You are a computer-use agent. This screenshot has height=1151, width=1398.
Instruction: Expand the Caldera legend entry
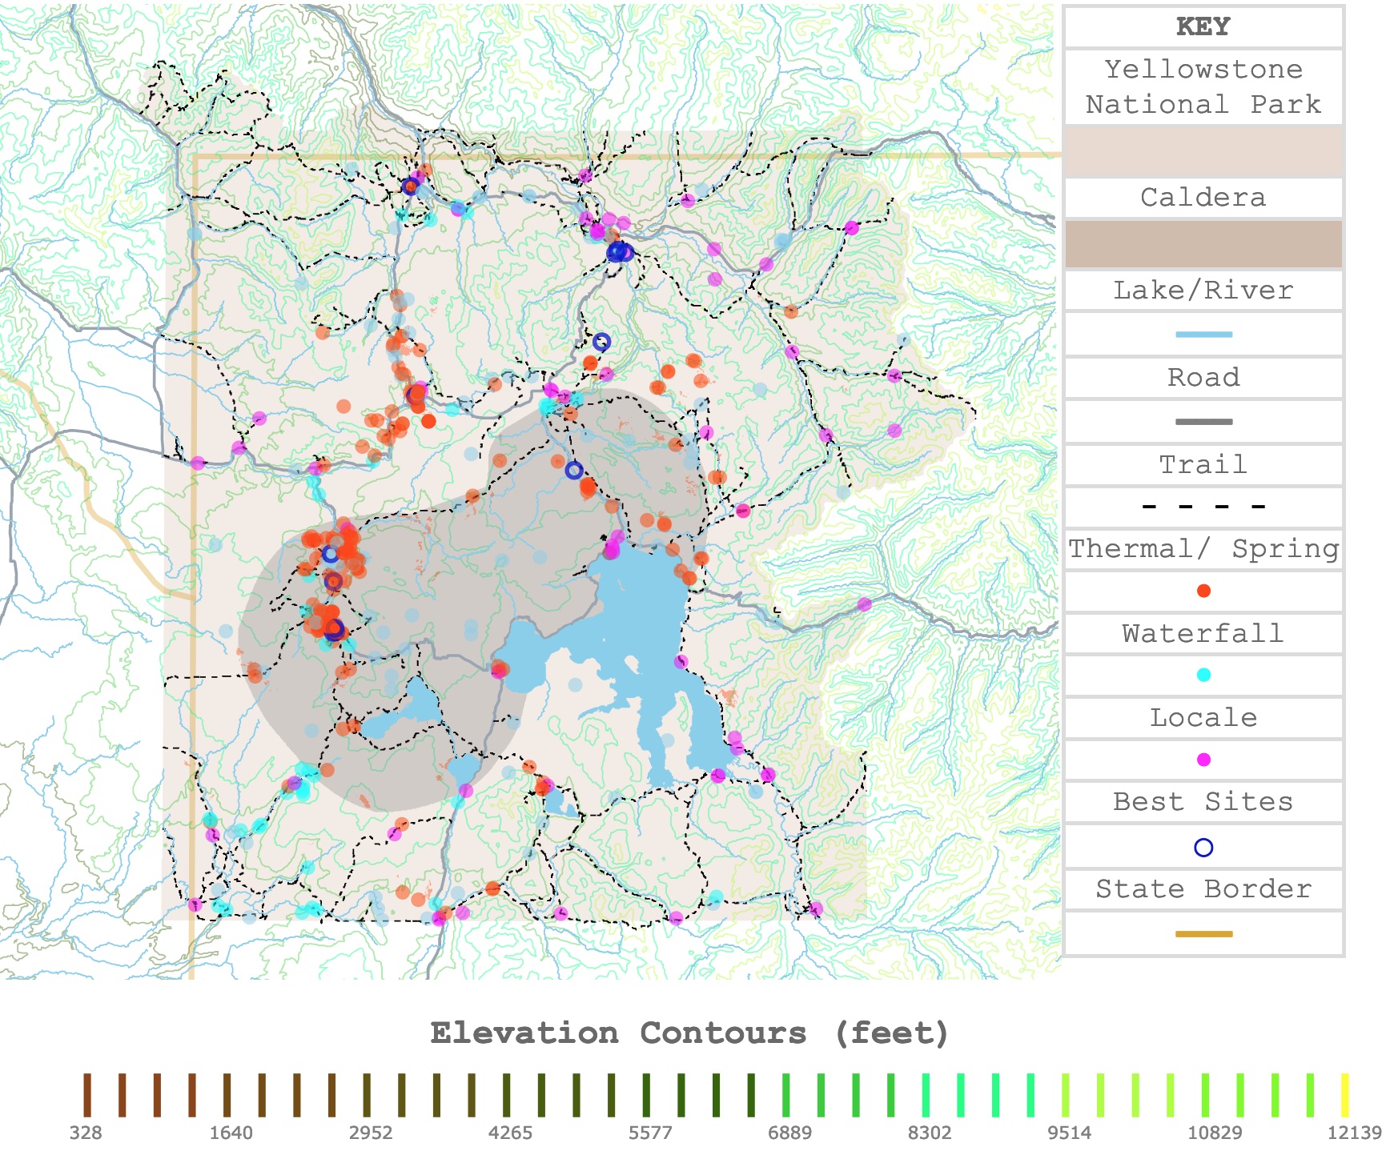click(1203, 198)
